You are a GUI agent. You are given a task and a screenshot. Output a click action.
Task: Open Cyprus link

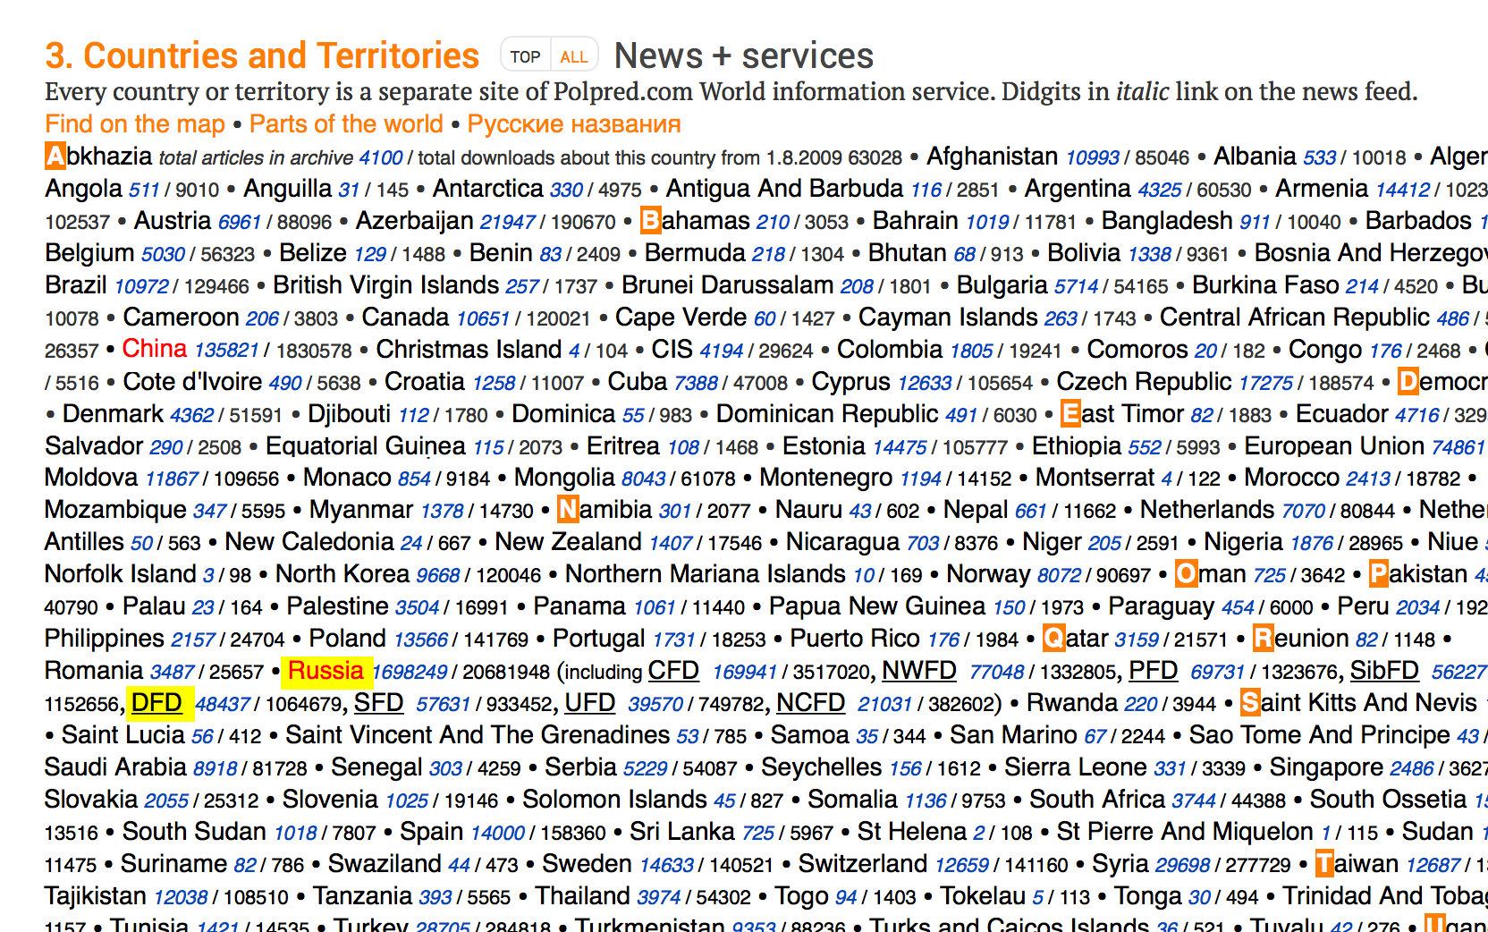(x=850, y=382)
